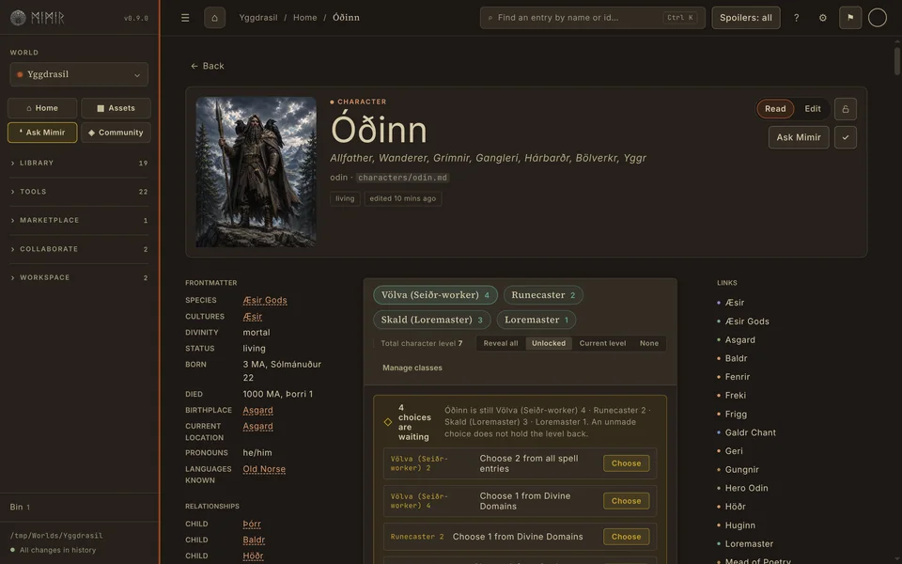
Task: Choose spells for Völva (Seiðr-worker) 2
Action: click(x=626, y=463)
